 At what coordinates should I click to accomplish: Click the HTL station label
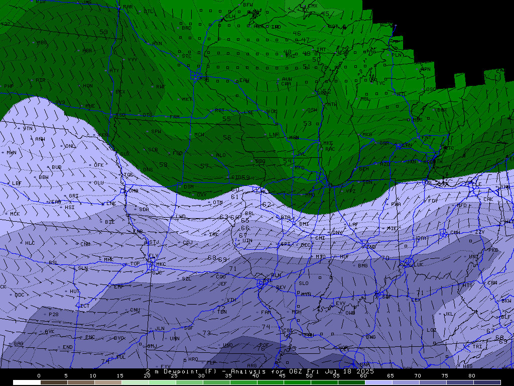[x=402, y=94]
